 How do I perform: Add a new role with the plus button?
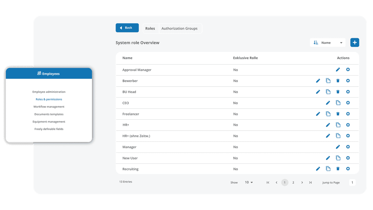(x=355, y=42)
